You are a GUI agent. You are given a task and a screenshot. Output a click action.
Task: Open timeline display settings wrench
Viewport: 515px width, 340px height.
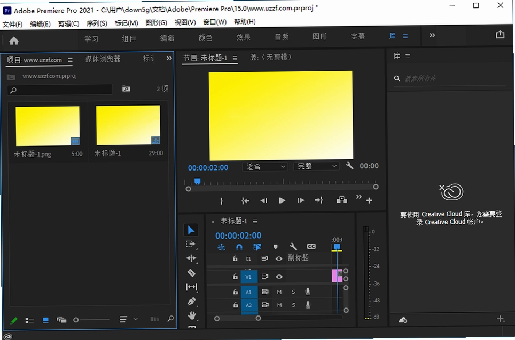coord(293,246)
